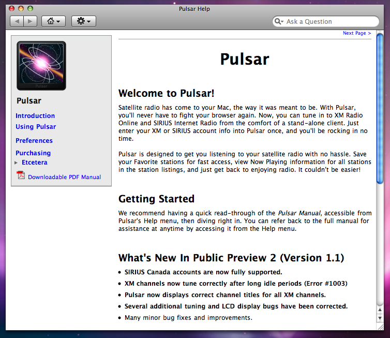The width and height of the screenshot is (390, 338).
Task: Open the Etcetera link
Action: (35, 163)
